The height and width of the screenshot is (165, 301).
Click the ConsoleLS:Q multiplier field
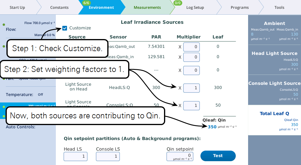191,105
